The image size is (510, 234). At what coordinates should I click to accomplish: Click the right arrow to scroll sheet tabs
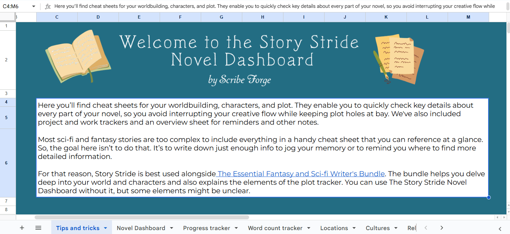pyautogui.click(x=441, y=227)
